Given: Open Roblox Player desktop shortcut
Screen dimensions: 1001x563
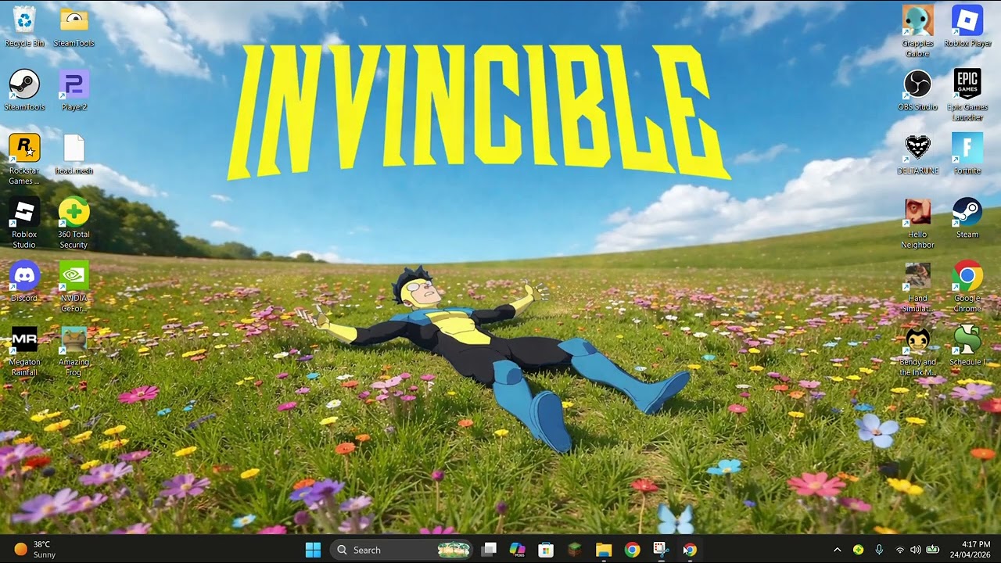Looking at the screenshot, I should [967, 27].
